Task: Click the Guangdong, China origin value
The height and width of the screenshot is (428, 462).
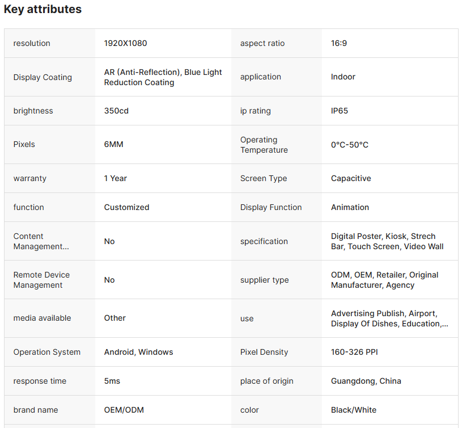Action: pyautogui.click(x=366, y=381)
